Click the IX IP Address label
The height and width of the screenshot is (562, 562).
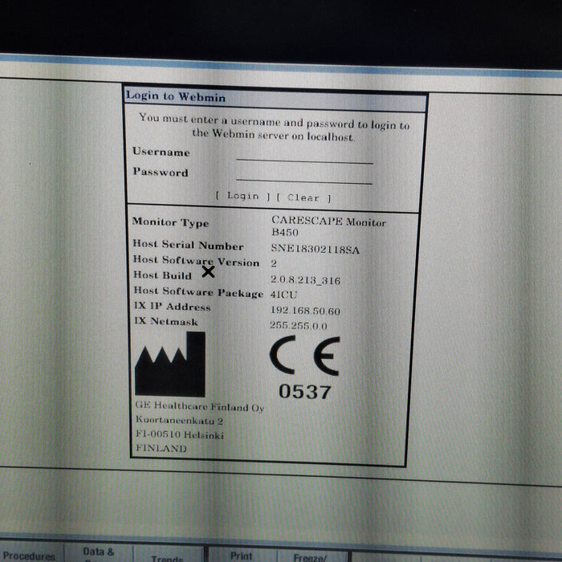pos(173,306)
